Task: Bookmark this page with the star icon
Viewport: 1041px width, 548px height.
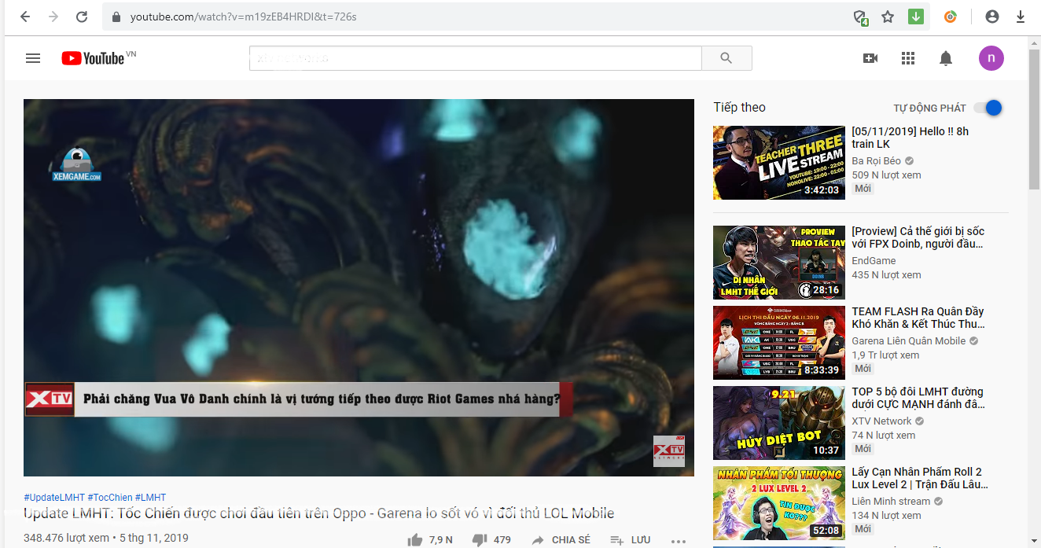Action: [888, 17]
